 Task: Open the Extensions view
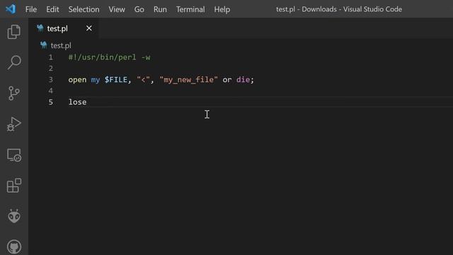14,186
